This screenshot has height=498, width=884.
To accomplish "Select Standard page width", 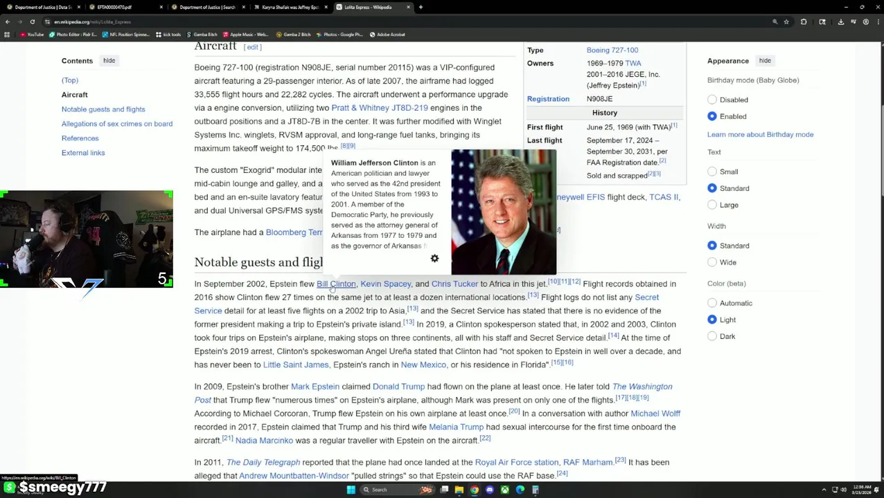I will click(711, 246).
